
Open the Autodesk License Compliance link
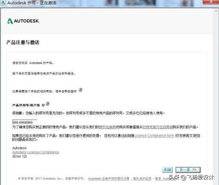click(x=36, y=152)
